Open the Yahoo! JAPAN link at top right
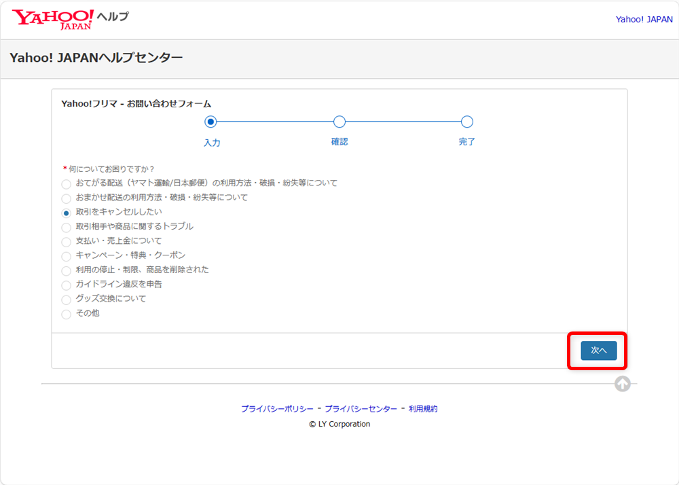Screen dimensions: 679x485 click(x=644, y=20)
